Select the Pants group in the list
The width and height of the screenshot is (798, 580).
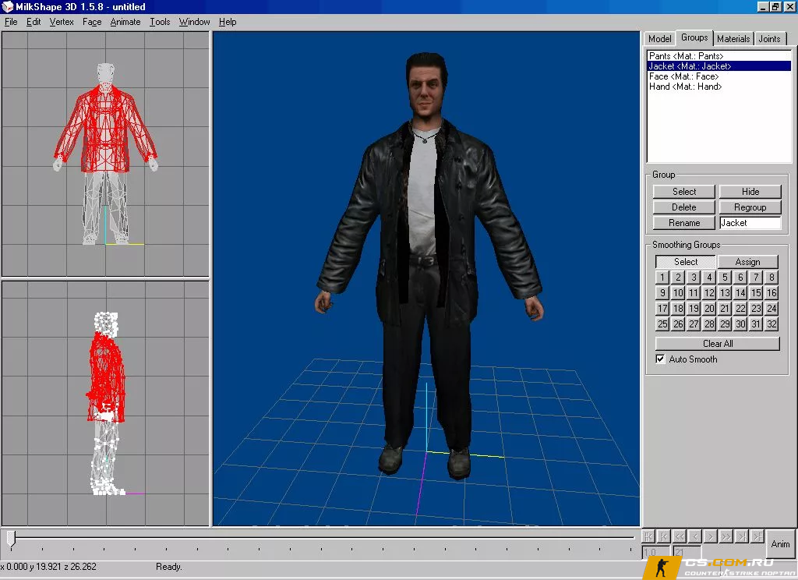click(x=719, y=56)
